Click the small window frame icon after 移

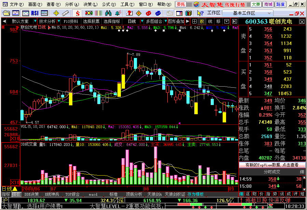coord(226,21)
